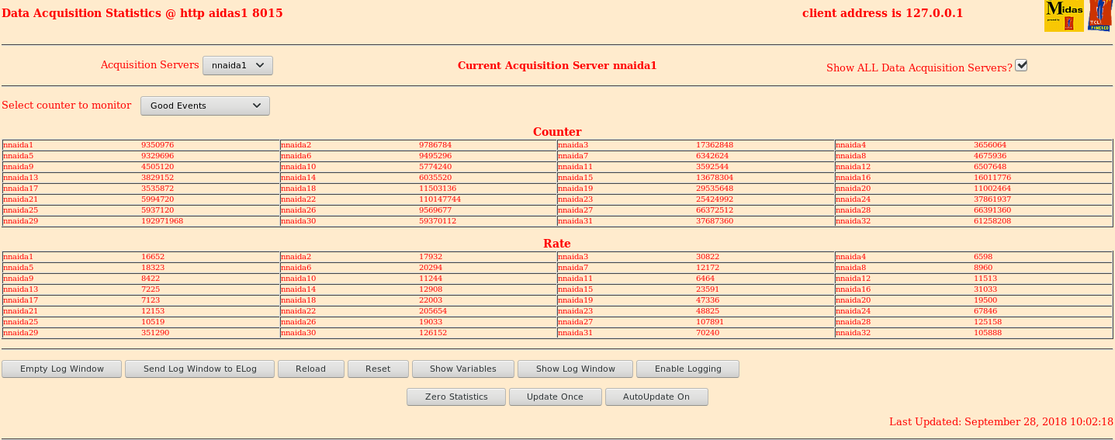Click the Empty Log Window button
The width and height of the screenshot is (1115, 440).
(62, 369)
